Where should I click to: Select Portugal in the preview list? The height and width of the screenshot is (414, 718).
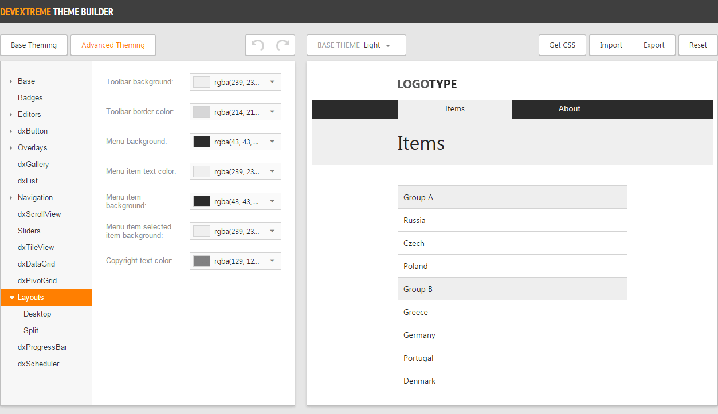point(512,358)
